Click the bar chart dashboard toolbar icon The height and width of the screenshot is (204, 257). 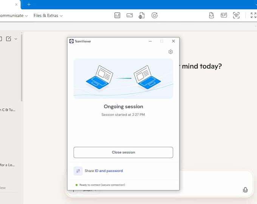(117, 15)
